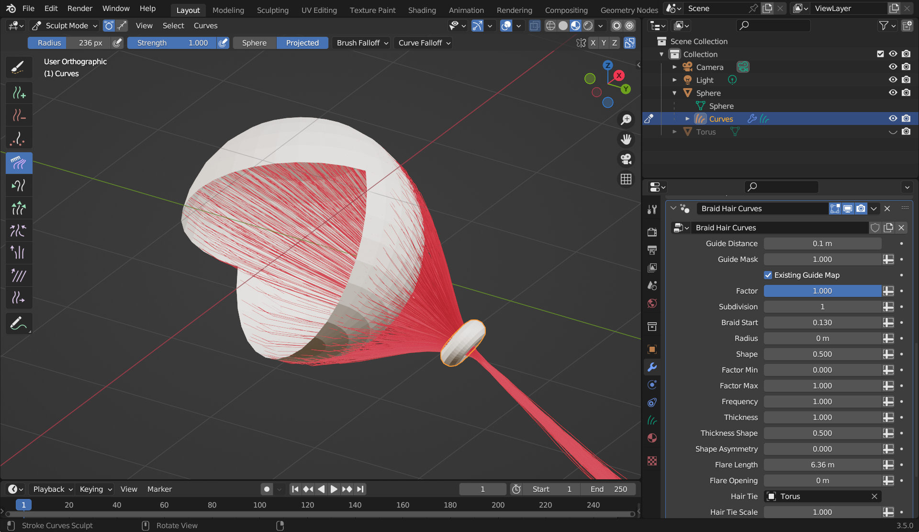Select the Slide Curves tool
Image resolution: width=919 pixels, height=532 pixels.
19,298
